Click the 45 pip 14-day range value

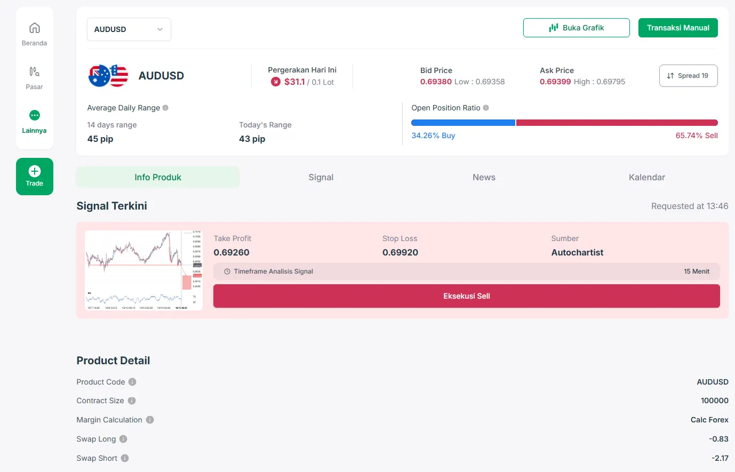[100, 139]
